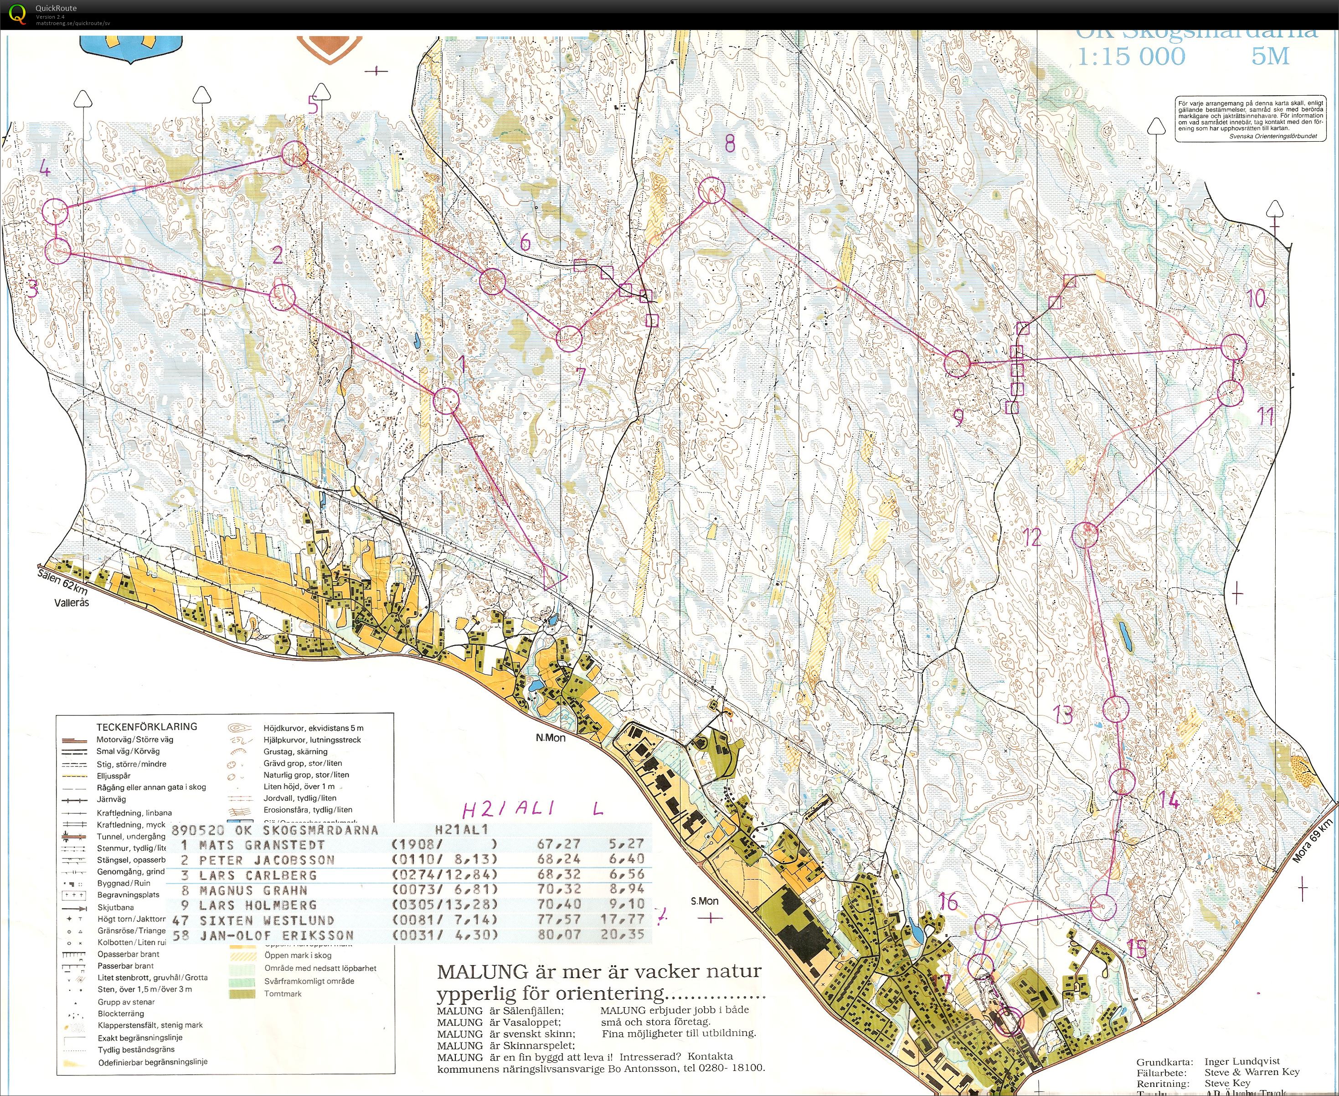Viewport: 1339px width, 1096px height.
Task: Click the "Järnväg" legend entry
Action: tap(111, 799)
